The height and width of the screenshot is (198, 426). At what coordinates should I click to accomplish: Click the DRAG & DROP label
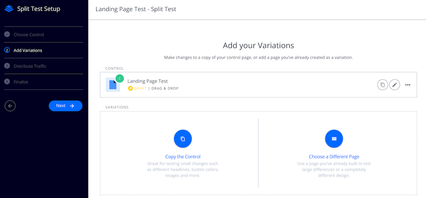pyautogui.click(x=165, y=88)
